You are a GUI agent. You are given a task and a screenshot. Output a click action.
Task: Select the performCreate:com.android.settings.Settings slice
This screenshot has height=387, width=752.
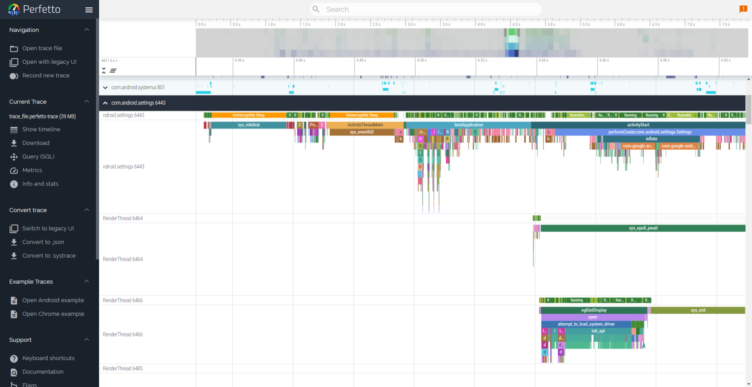click(x=650, y=132)
